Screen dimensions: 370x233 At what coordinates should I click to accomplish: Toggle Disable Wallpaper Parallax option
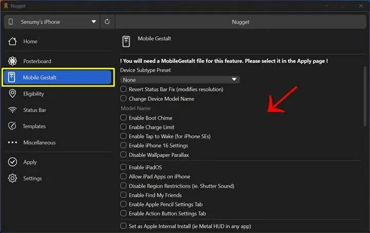coord(123,155)
